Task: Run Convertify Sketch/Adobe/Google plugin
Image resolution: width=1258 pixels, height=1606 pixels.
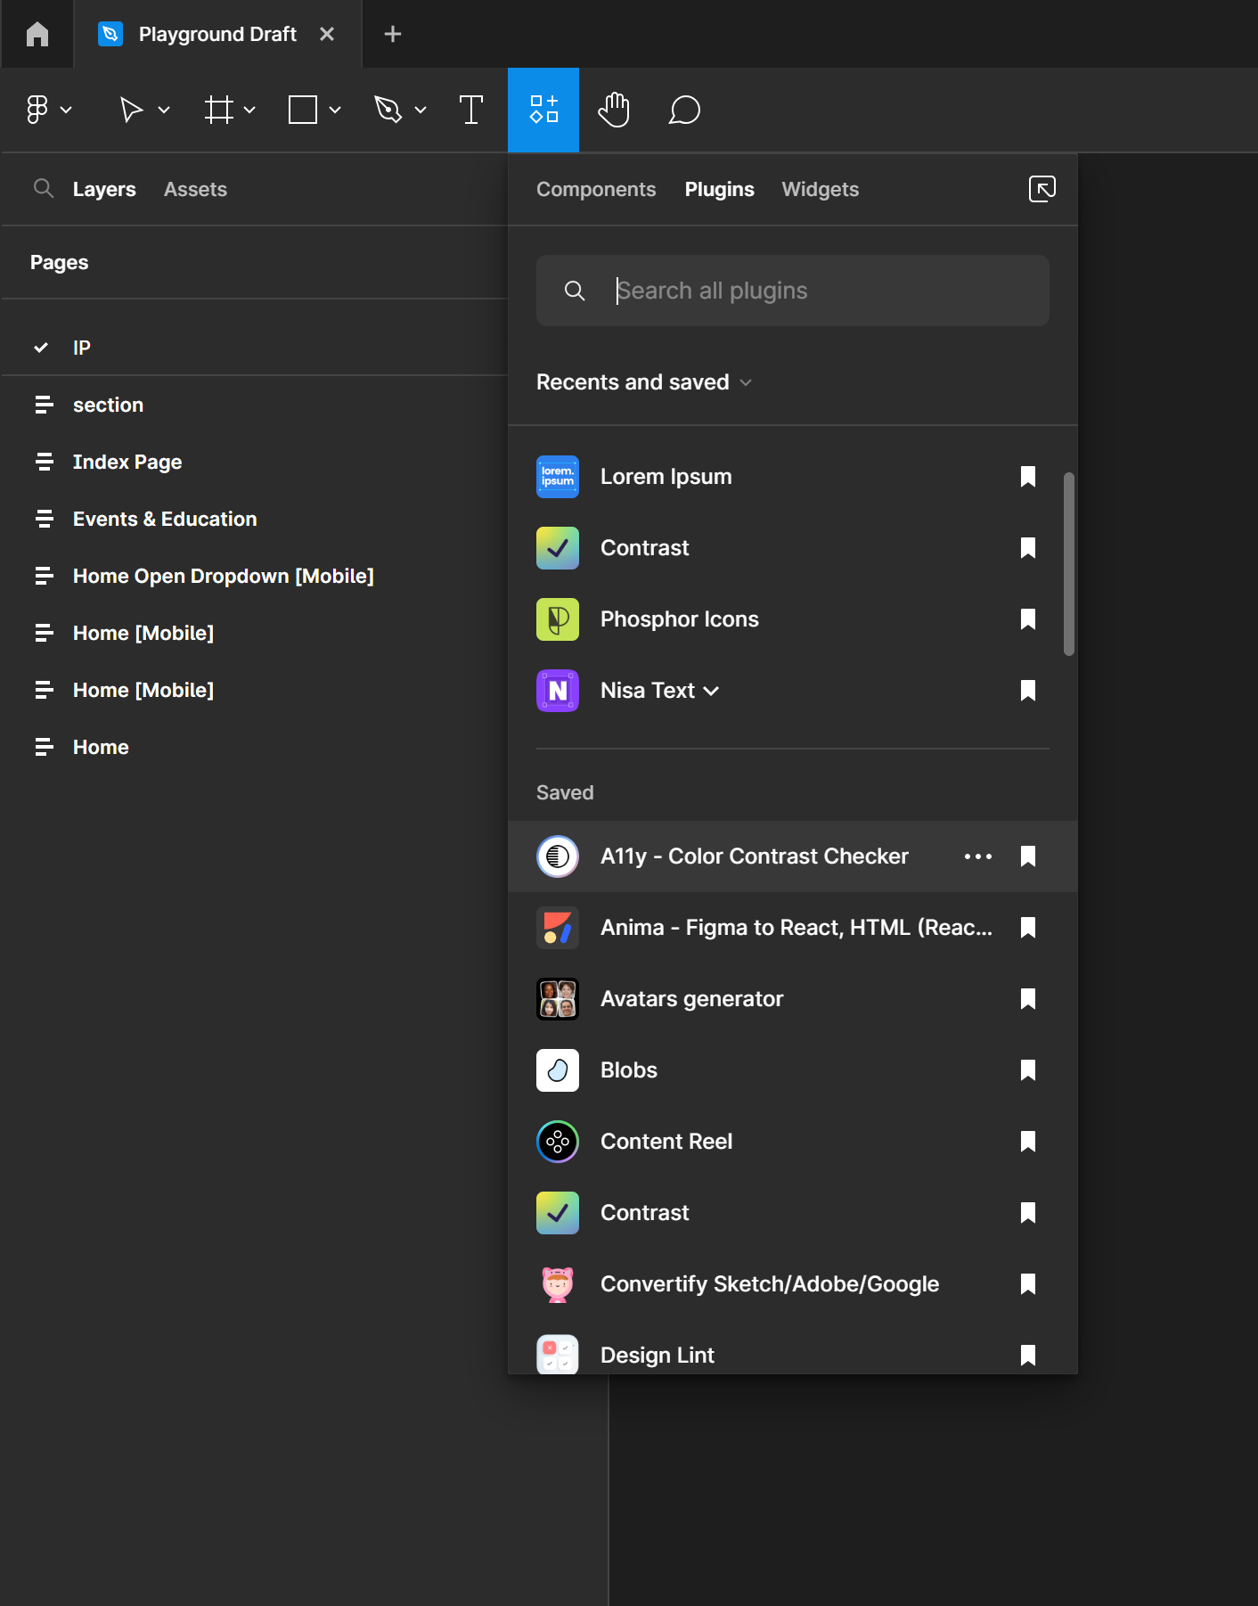Action: coord(793,1284)
